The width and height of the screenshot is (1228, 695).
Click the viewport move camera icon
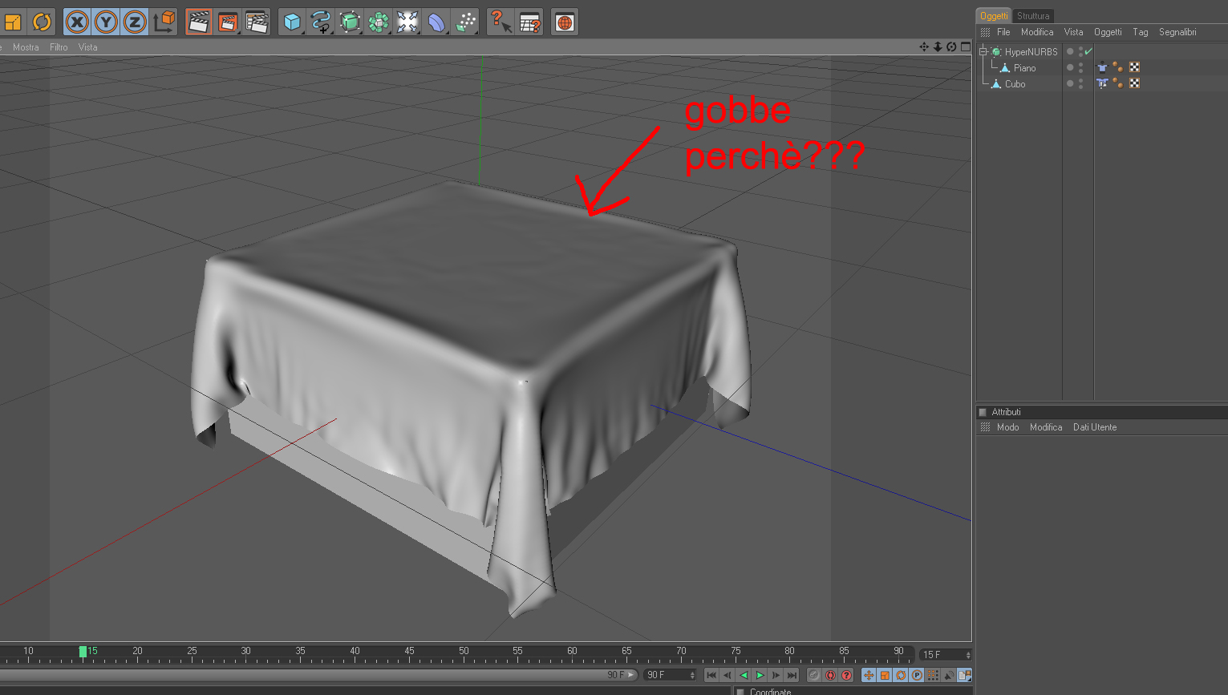(x=924, y=46)
